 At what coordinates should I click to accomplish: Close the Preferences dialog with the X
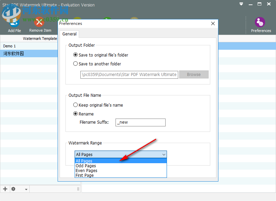tap(213, 24)
